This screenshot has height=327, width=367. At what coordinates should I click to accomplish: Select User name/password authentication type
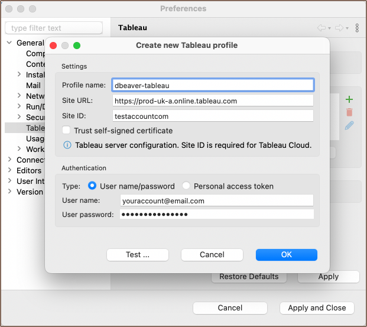[92, 186]
